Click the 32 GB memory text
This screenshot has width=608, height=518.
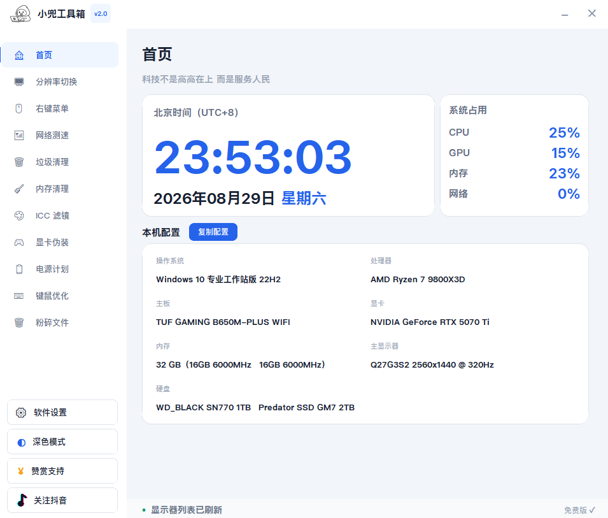(241, 364)
